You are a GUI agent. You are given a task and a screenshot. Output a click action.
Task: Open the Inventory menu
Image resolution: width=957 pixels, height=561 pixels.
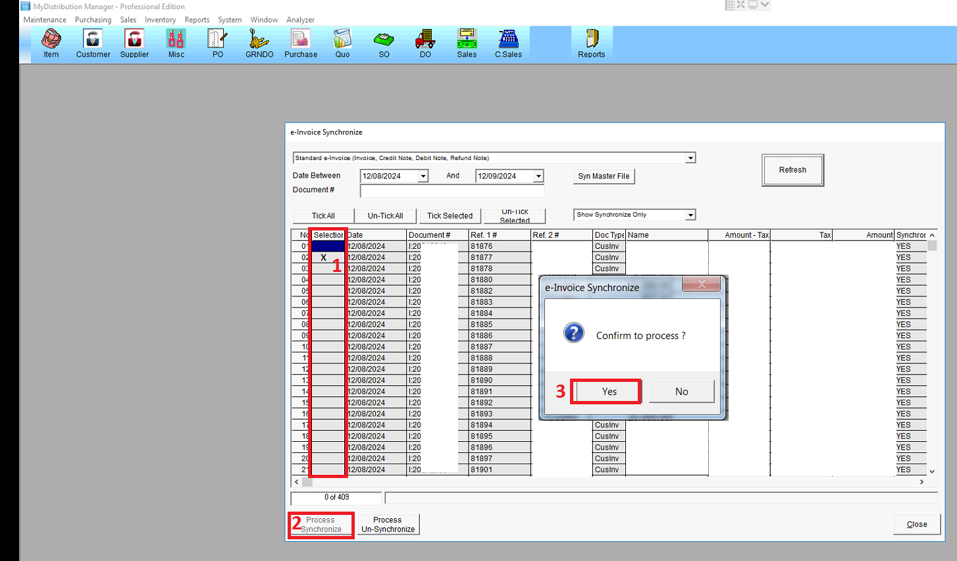coord(160,20)
